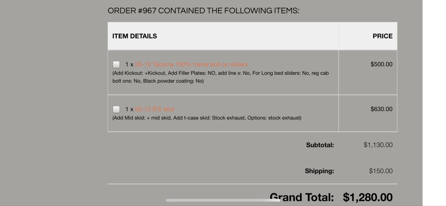
Task: Click the 1 x quantity before Tacoma sliders
Action: point(129,64)
